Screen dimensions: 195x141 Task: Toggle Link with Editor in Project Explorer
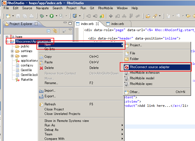pyautogui.click(x=55, y=31)
